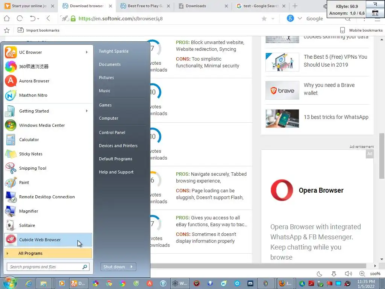The image size is (385, 289).
Task: Launch Magnifier
Action: 48,211
